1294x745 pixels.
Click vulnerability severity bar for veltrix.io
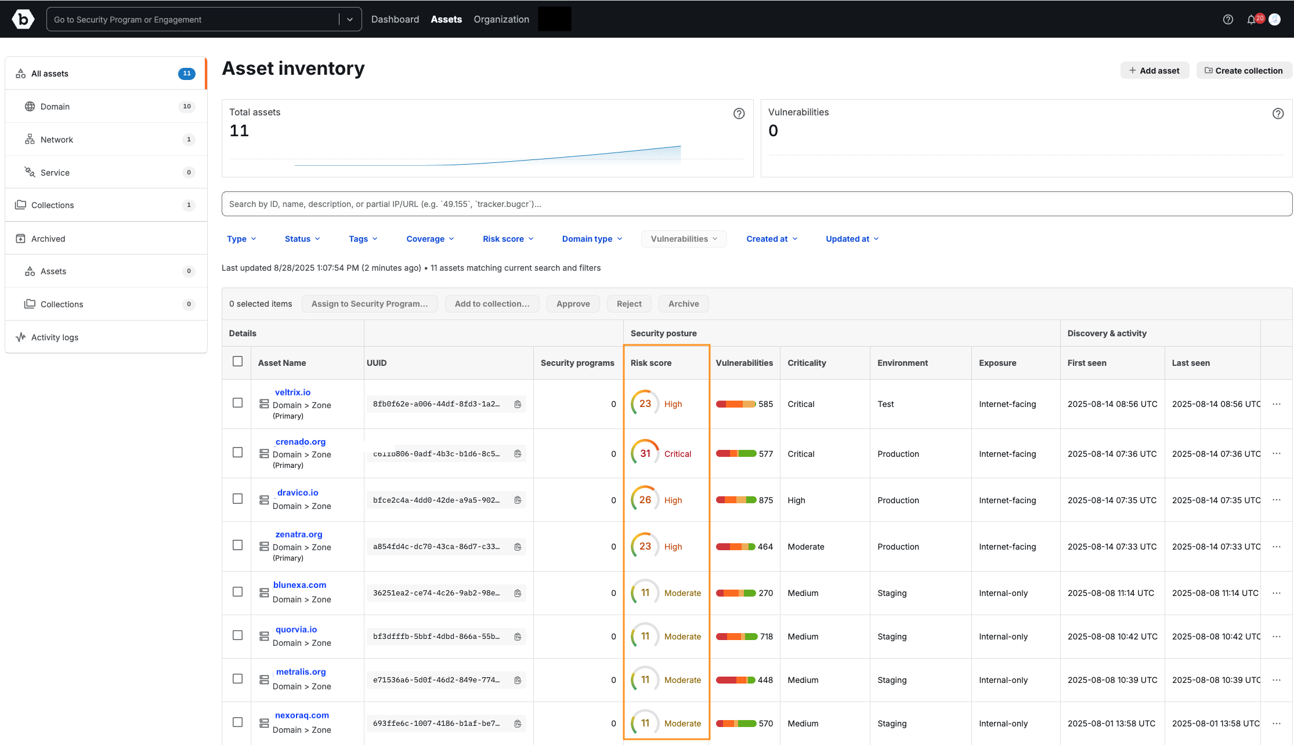pos(736,404)
